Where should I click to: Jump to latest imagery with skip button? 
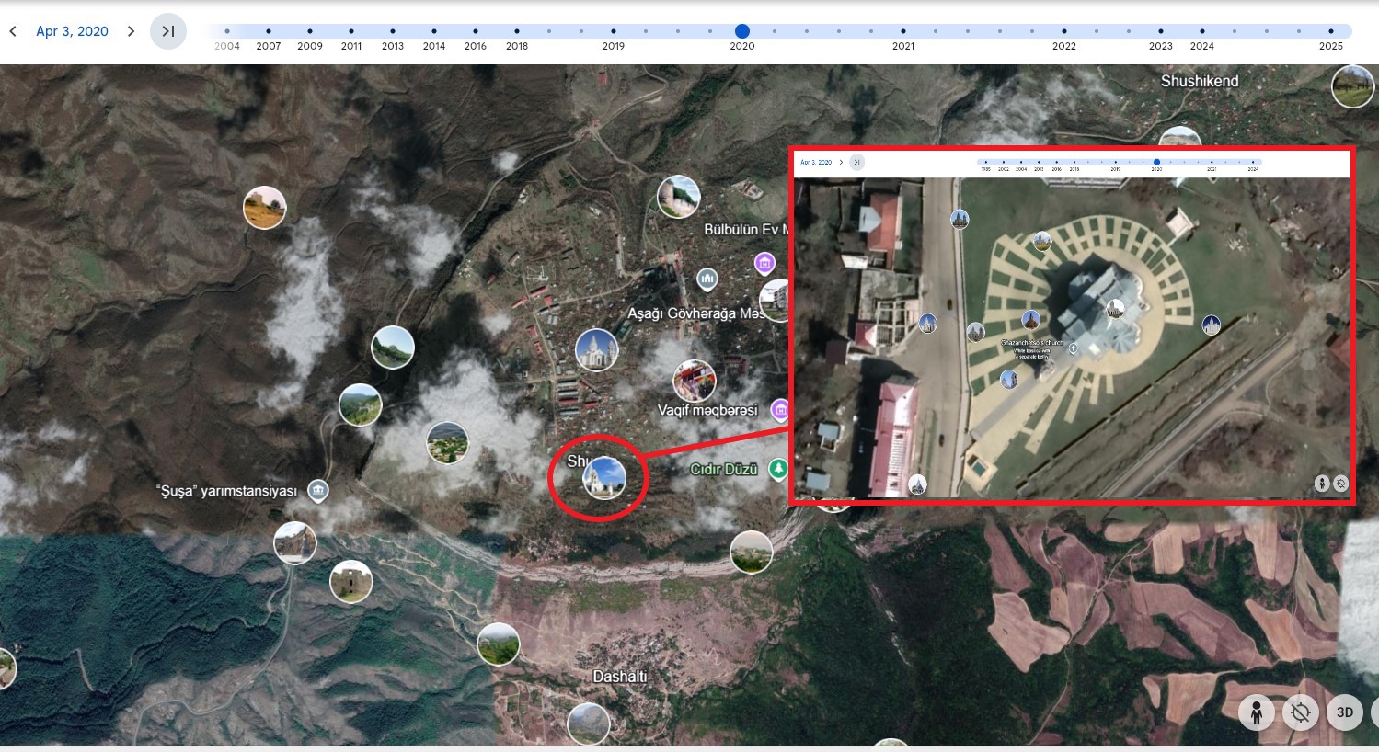168,31
